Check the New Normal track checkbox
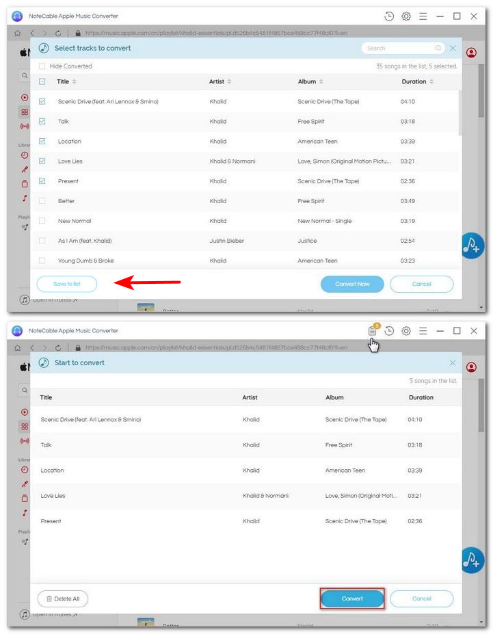The image size is (493, 634). point(42,221)
